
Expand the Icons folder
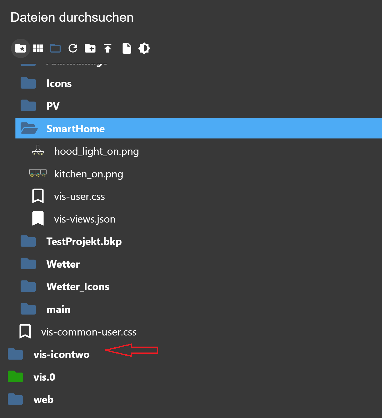(x=28, y=83)
